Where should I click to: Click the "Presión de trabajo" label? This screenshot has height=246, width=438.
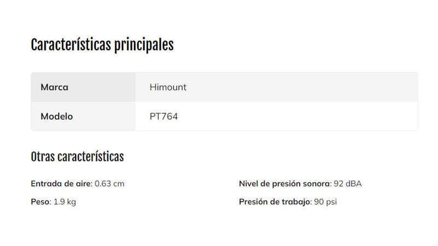click(275, 202)
